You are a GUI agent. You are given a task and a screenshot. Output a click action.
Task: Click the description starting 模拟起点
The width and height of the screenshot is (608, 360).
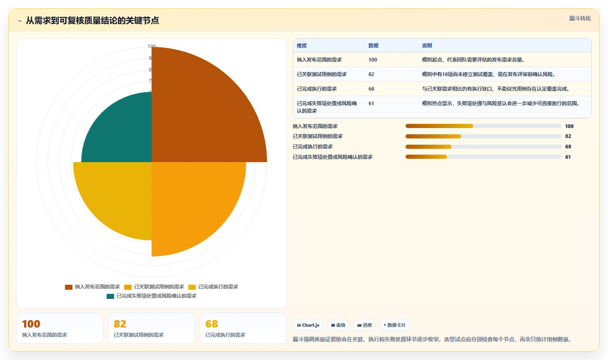point(473,60)
